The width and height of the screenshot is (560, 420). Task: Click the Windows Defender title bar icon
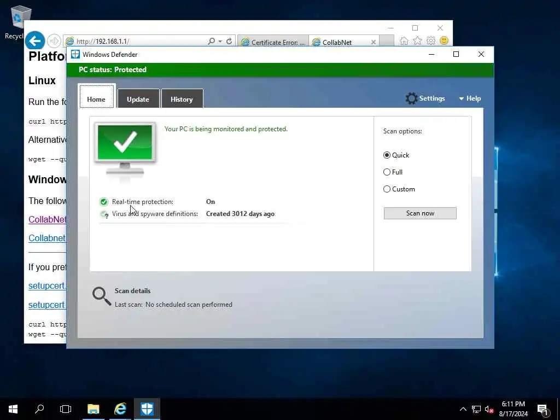point(75,54)
